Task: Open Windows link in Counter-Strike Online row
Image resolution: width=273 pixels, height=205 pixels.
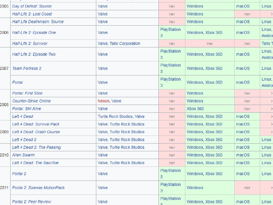Action: (x=195, y=101)
